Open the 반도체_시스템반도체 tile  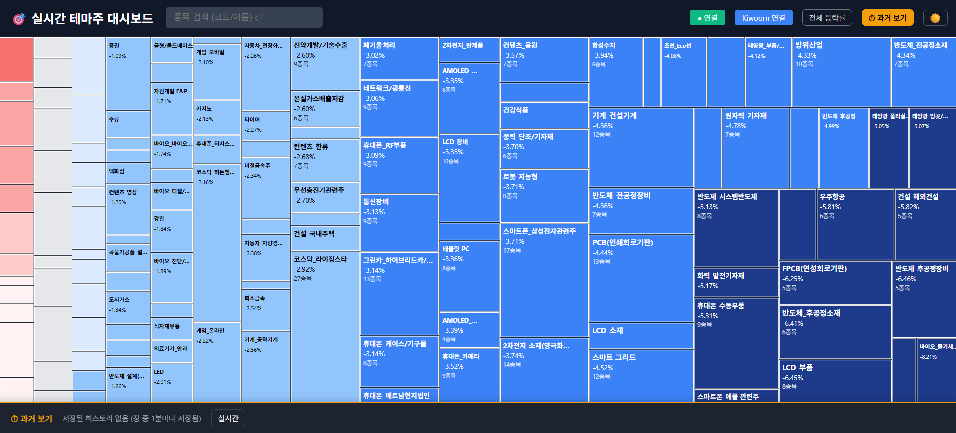click(x=736, y=228)
